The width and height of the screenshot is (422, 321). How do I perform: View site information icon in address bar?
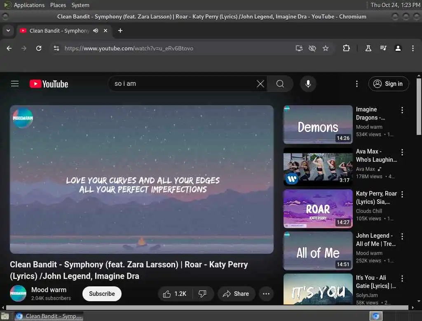tap(56, 48)
